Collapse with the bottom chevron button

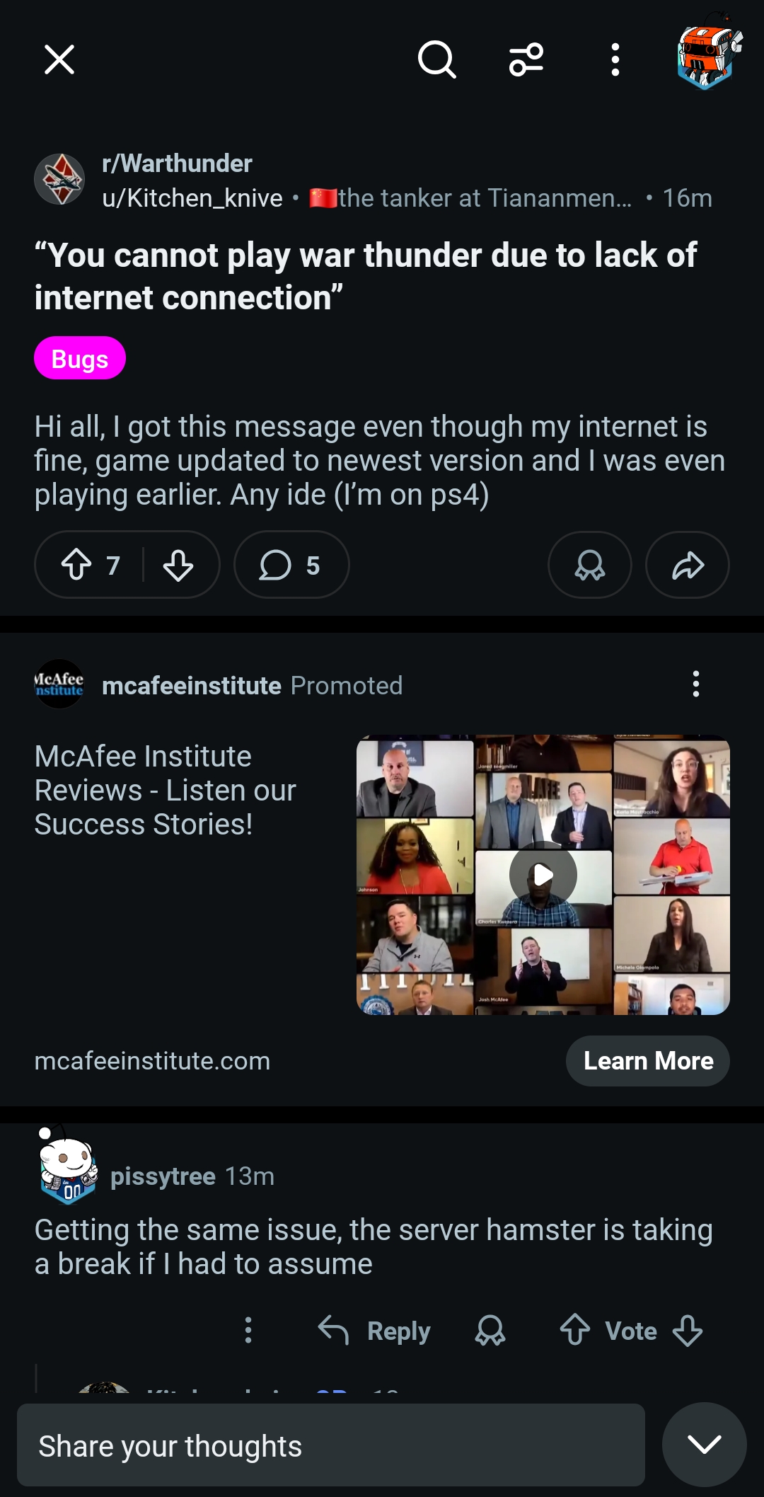(704, 1444)
